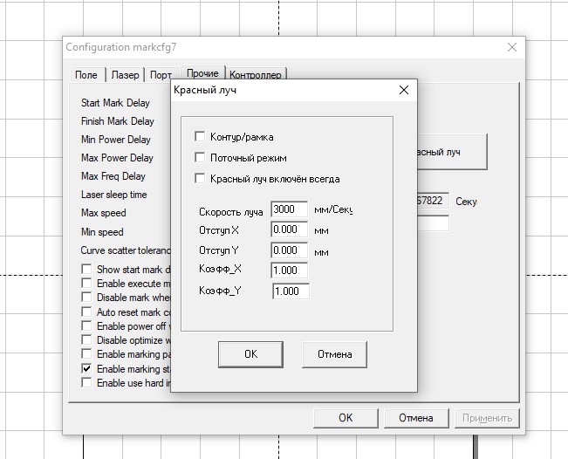Focus the Отступ X input field
The width and height of the screenshot is (568, 459).
(290, 229)
